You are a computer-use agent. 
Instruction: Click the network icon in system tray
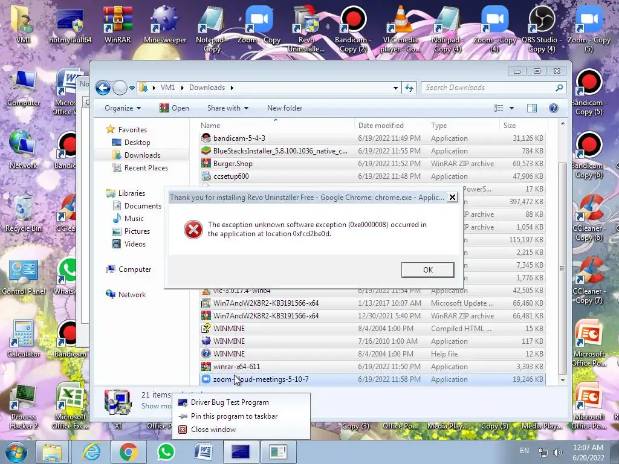click(x=543, y=453)
